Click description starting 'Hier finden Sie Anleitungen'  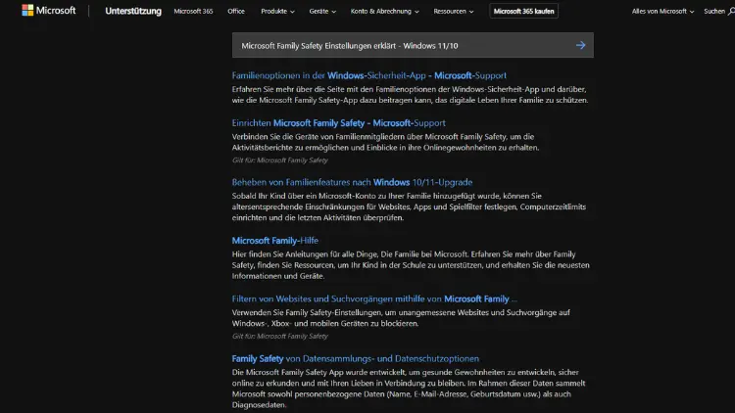[x=411, y=265]
